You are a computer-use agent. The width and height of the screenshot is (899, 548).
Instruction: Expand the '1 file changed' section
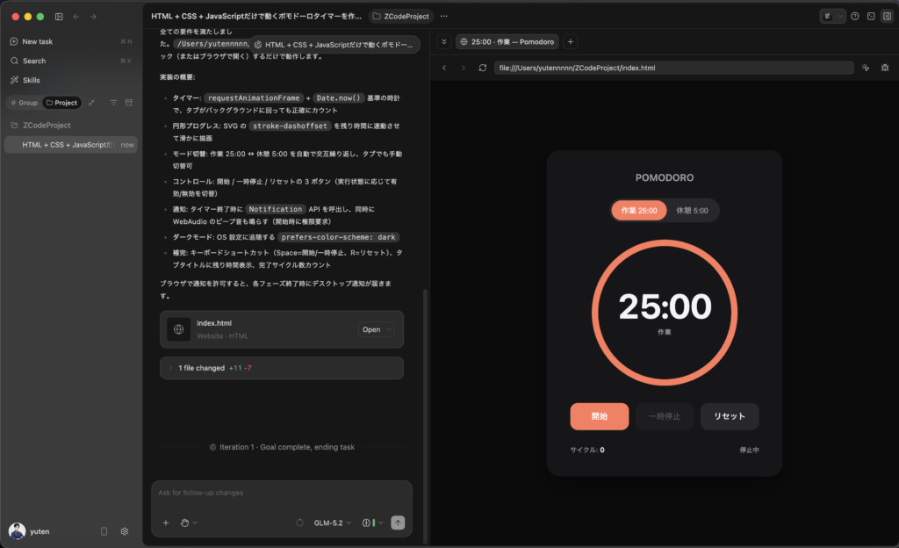[x=282, y=368]
